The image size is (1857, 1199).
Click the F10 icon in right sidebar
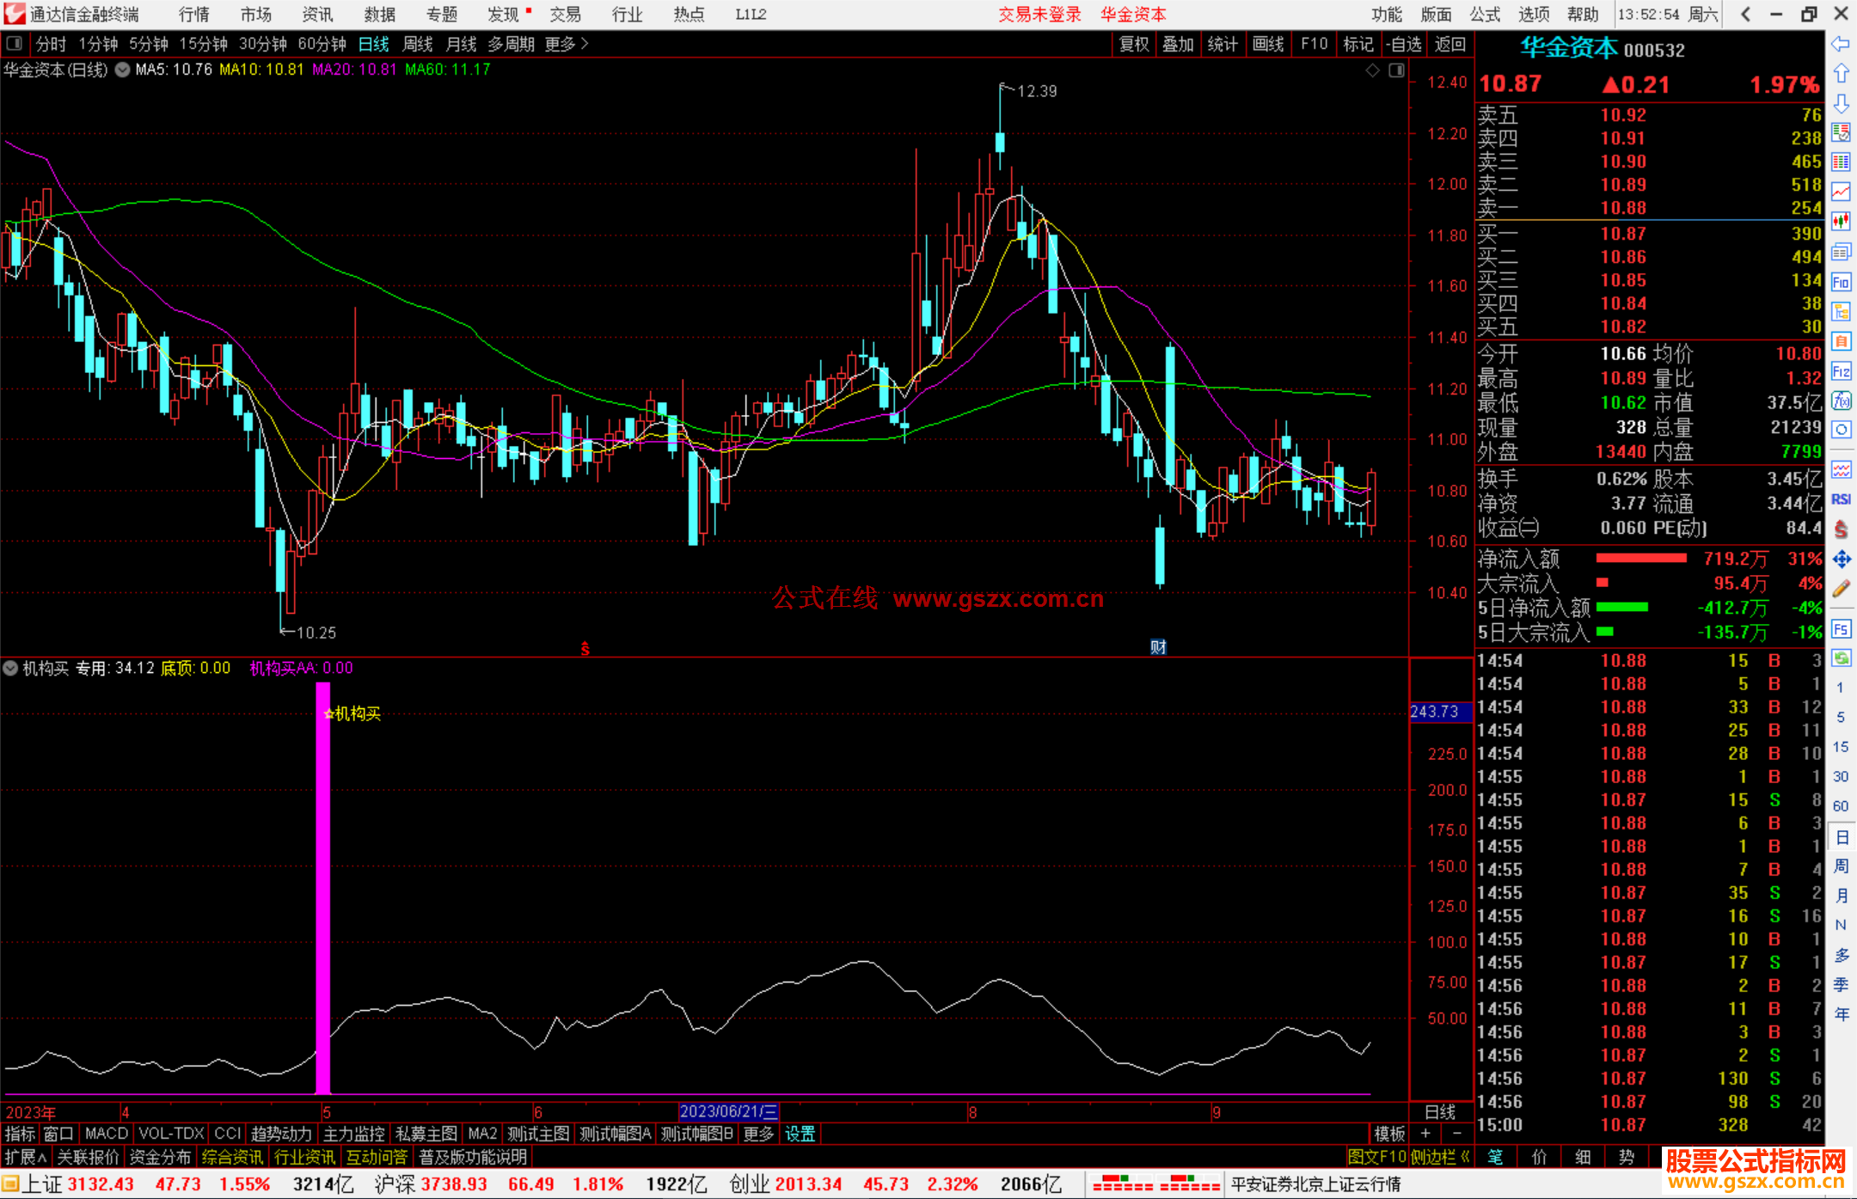tap(1841, 282)
